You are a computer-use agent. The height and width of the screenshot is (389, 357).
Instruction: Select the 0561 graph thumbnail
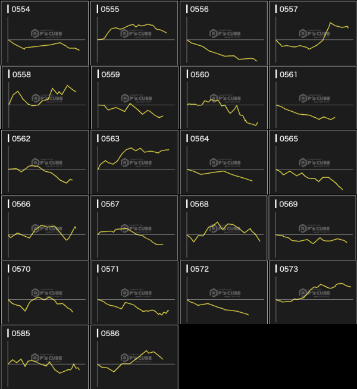312,98
